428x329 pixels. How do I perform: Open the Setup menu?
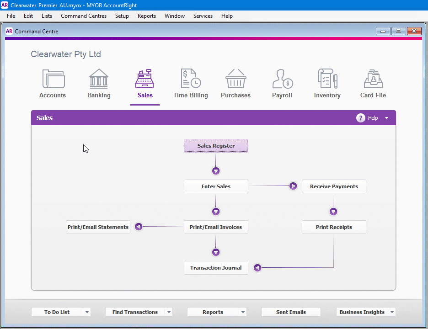click(x=122, y=16)
